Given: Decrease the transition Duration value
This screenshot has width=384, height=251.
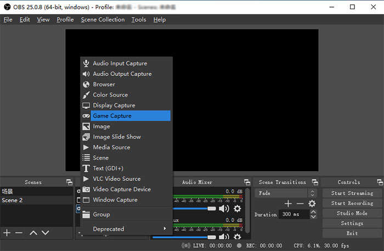Looking at the screenshot, I should click(x=313, y=217).
